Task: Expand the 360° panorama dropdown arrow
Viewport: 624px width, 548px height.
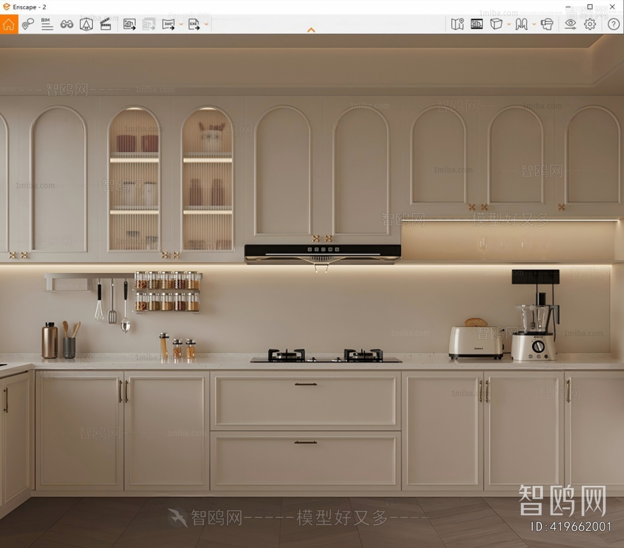Action: 181,24
